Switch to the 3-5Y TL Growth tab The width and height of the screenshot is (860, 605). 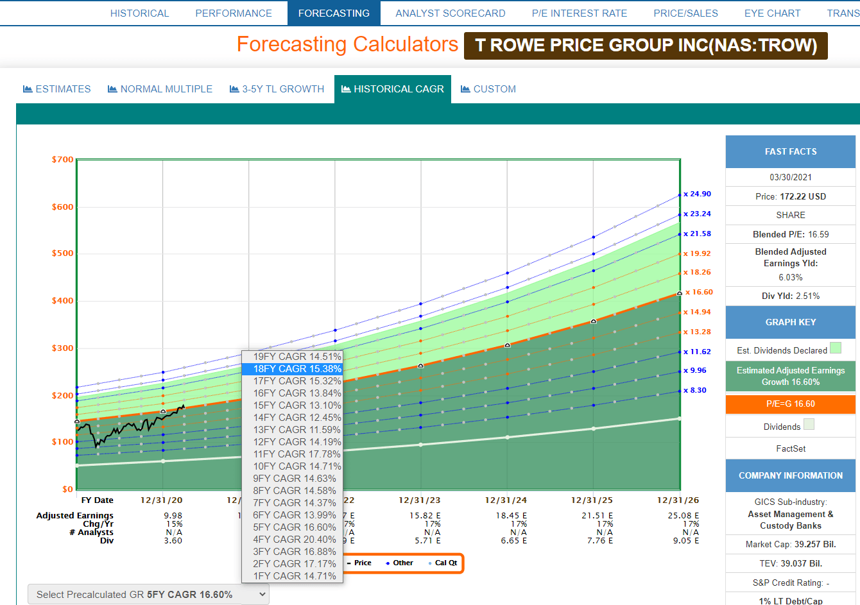[x=277, y=89]
